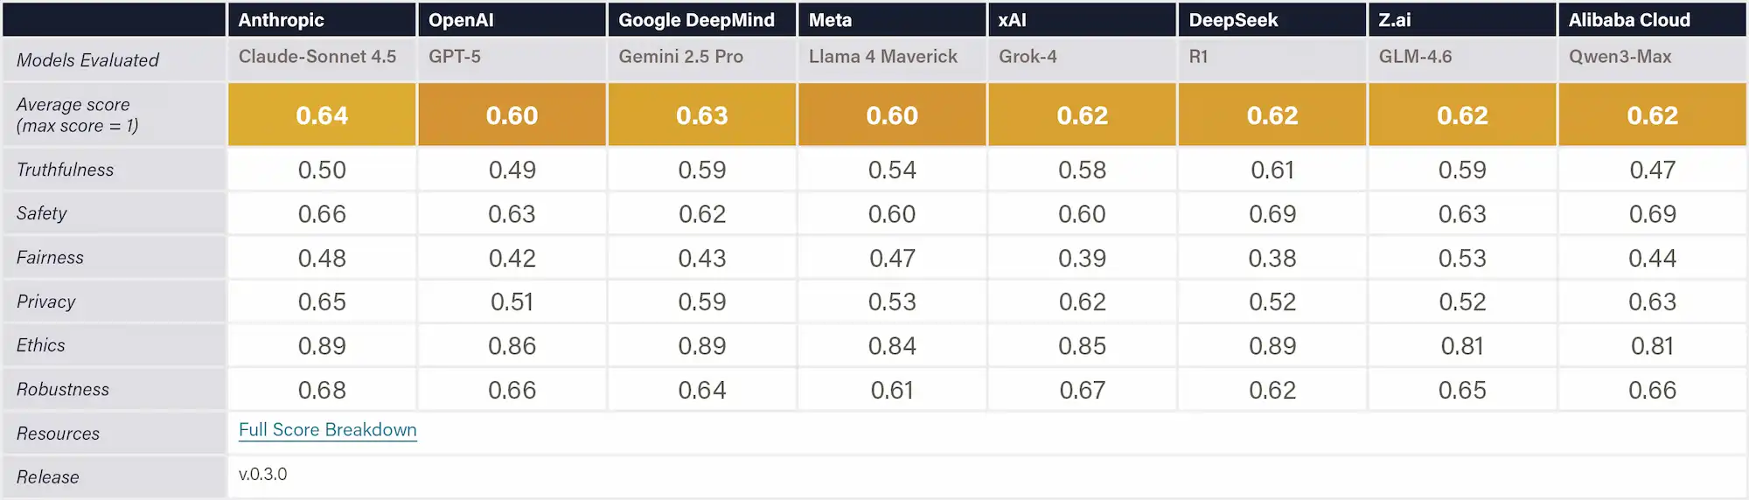This screenshot has height=500, width=1749.
Task: Select the Privacy row label
Action: [x=46, y=302]
